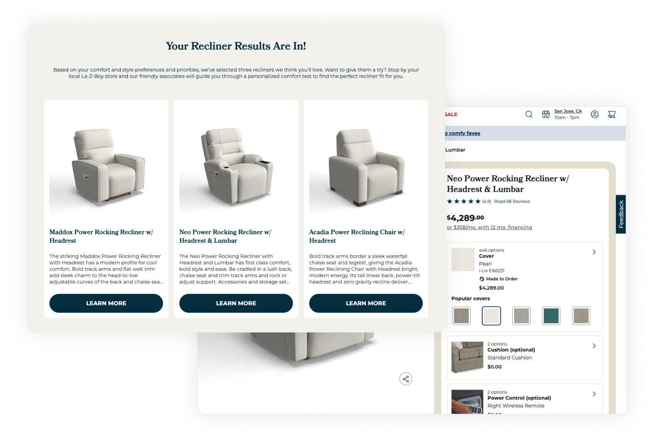Expand the Cover options chevron

point(594,252)
